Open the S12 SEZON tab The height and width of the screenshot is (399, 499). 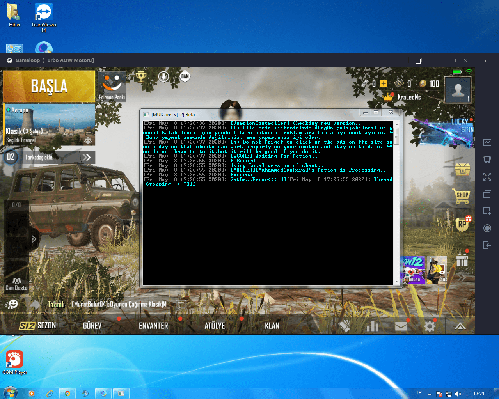(x=38, y=326)
